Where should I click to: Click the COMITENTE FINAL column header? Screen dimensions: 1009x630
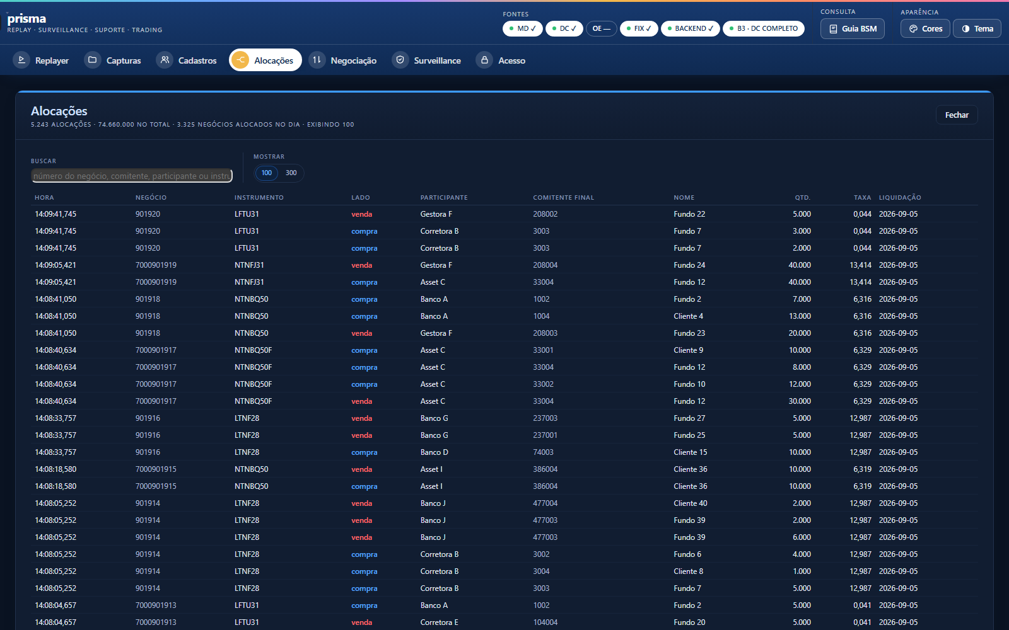point(563,198)
